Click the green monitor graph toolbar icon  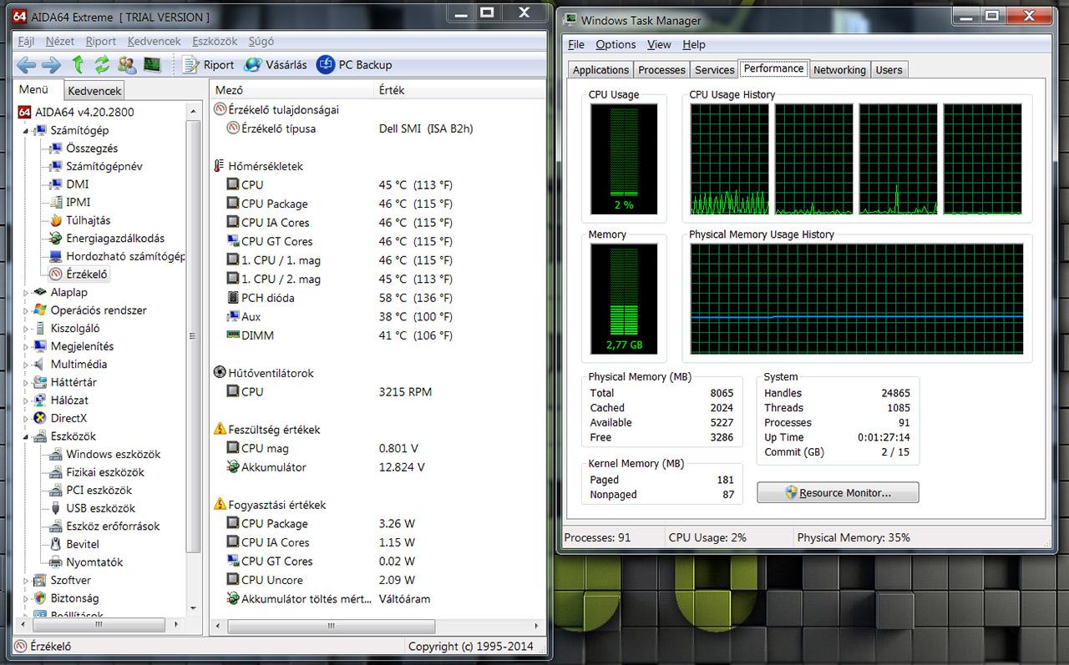151,64
